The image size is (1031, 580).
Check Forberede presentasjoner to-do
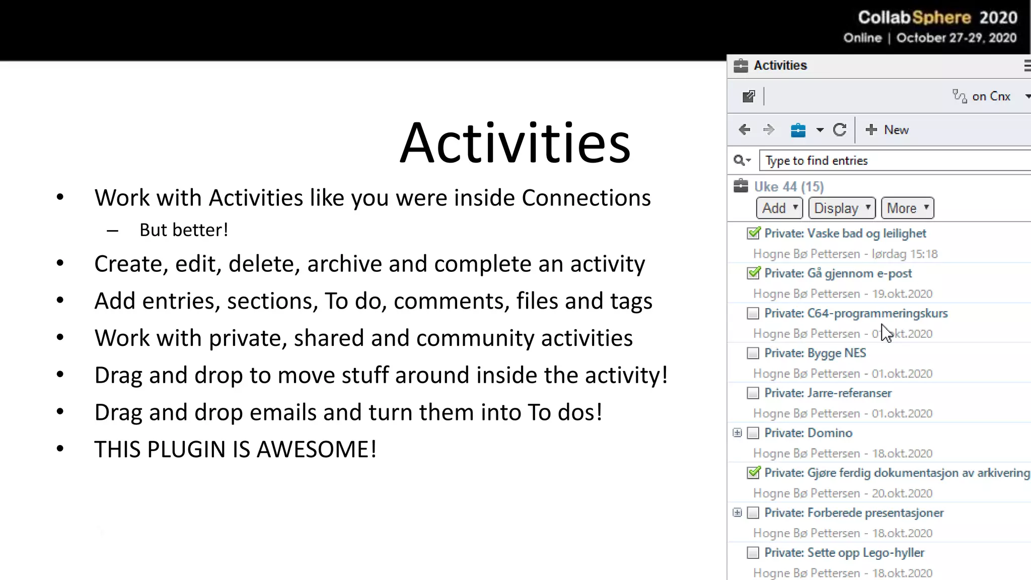(753, 513)
